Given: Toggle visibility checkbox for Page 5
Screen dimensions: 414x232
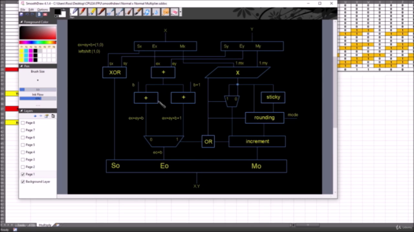Looking at the screenshot, I should coord(23,145).
